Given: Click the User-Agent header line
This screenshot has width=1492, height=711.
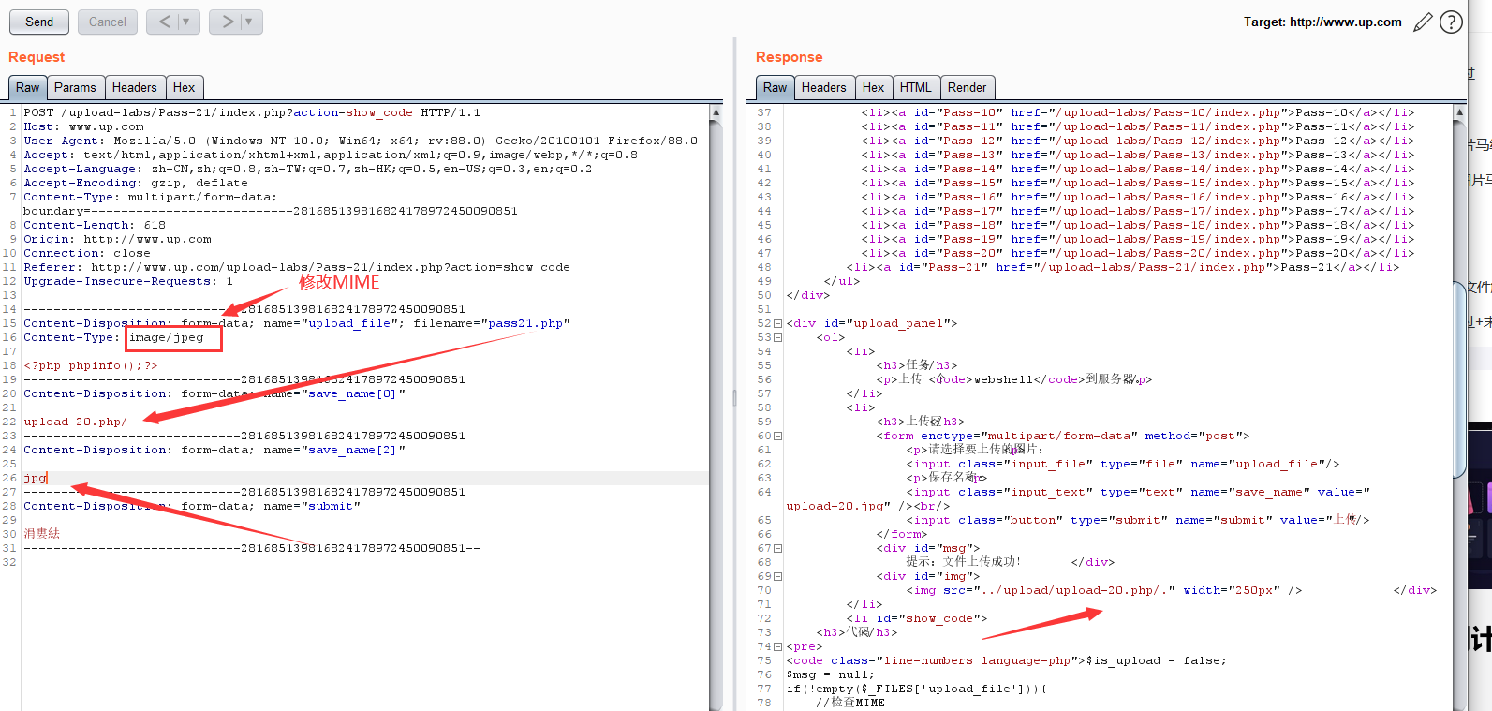Looking at the screenshot, I should [x=361, y=141].
